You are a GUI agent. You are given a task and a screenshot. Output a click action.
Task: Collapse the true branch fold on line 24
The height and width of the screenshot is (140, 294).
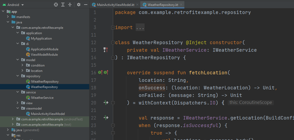(x=113, y=133)
